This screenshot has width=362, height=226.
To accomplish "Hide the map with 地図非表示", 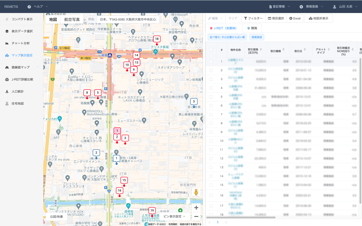I will tap(319, 18).
